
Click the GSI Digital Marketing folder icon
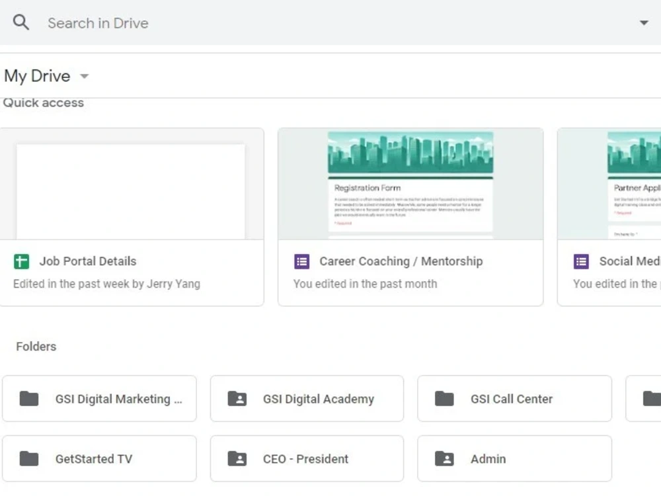pos(29,399)
